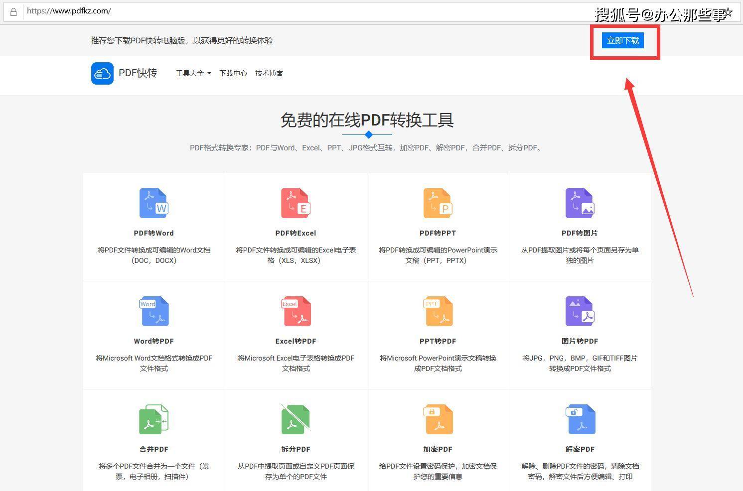Viewport: 743px width, 491px height.
Task: Open the PDF转图片 tool icon
Action: (x=580, y=203)
